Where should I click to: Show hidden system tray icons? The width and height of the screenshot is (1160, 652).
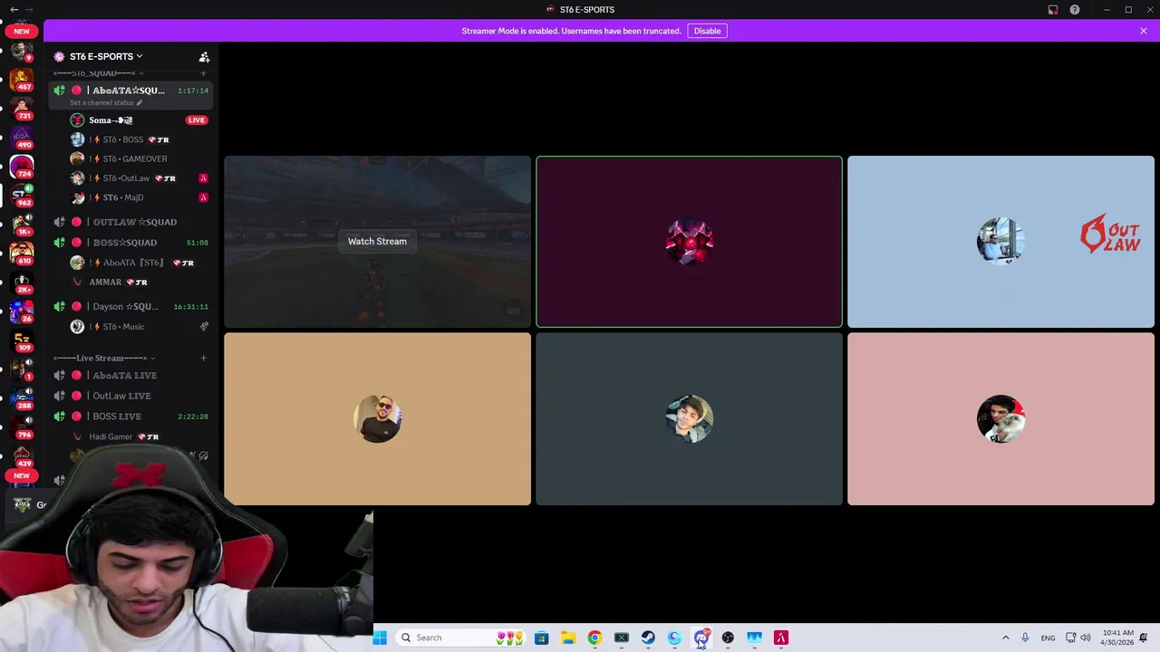pyautogui.click(x=1005, y=638)
